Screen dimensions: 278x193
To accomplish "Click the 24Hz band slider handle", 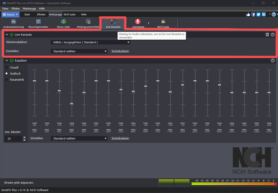I will [x=34, y=81].
